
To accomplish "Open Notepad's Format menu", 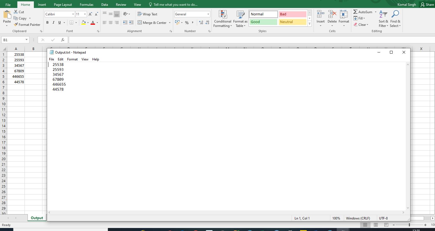I will pos(72,59).
